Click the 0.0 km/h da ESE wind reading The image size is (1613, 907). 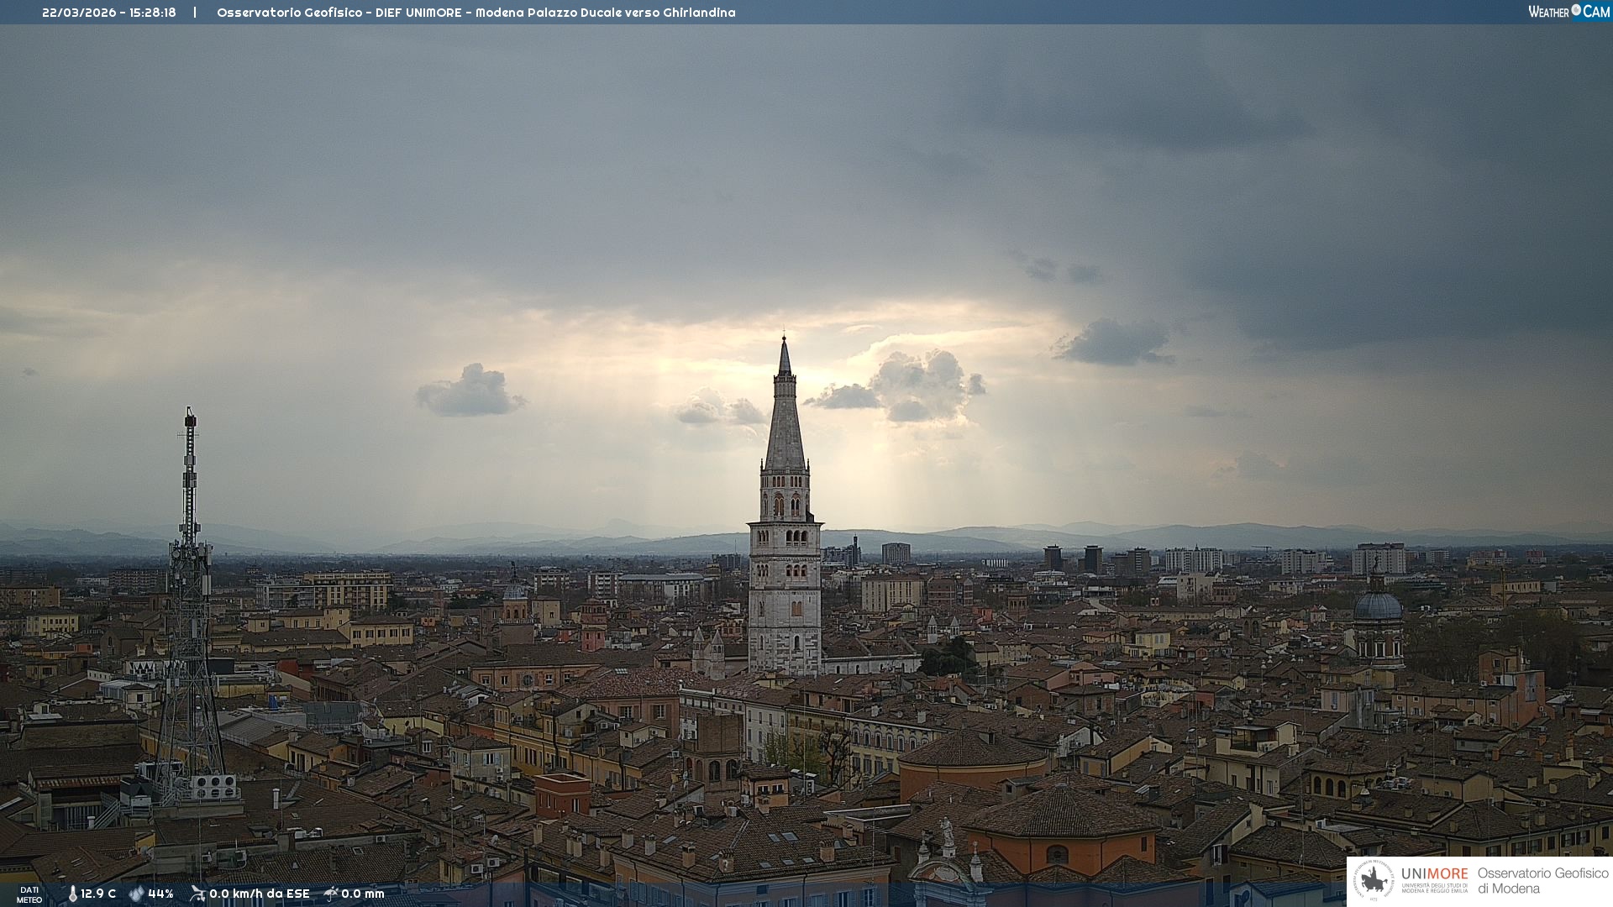(260, 894)
